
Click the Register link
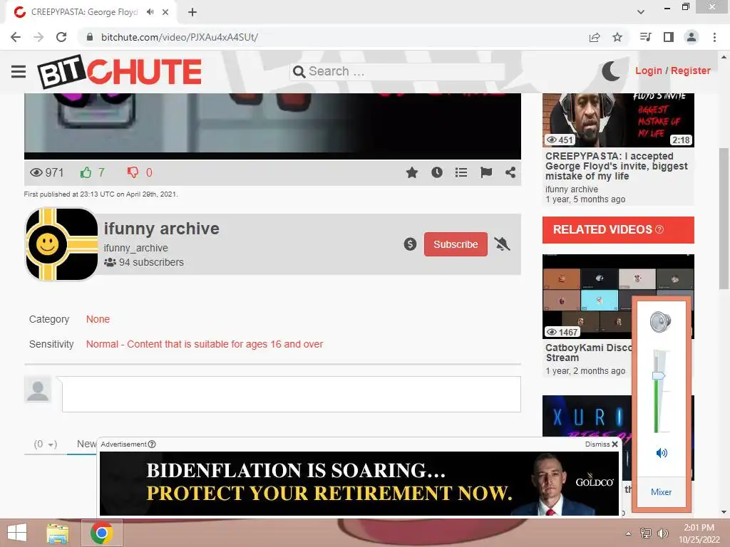690,71
